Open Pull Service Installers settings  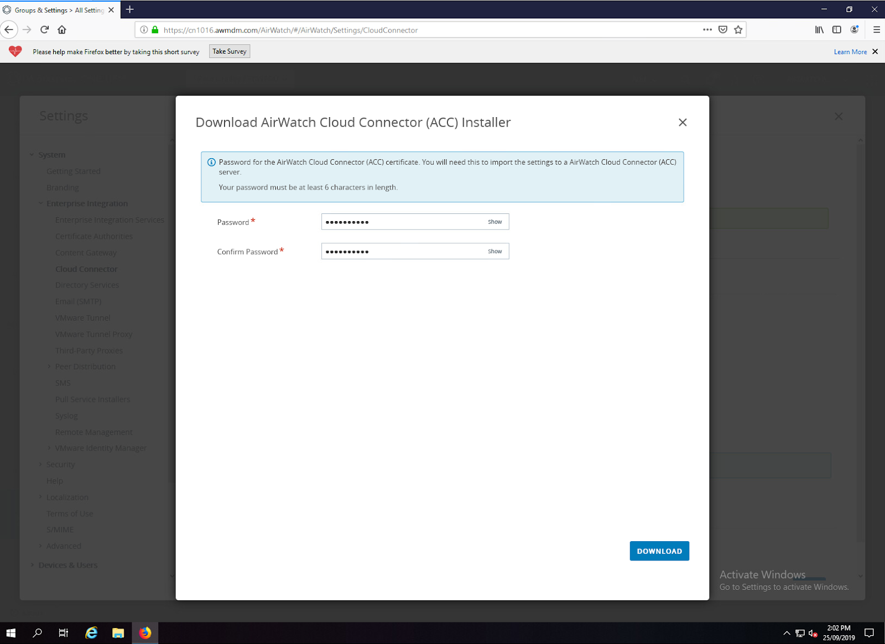click(92, 400)
